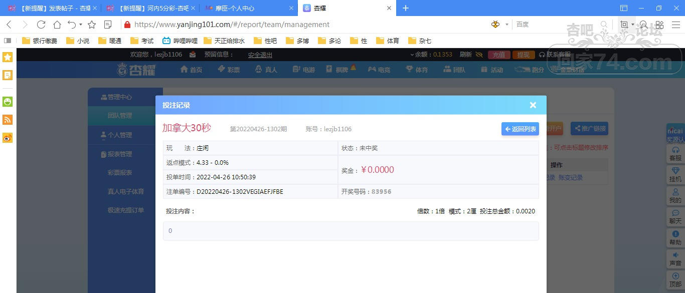This screenshot has width=685, height=293.
Task: Click the 安全退出 logout link
Action: [260, 55]
